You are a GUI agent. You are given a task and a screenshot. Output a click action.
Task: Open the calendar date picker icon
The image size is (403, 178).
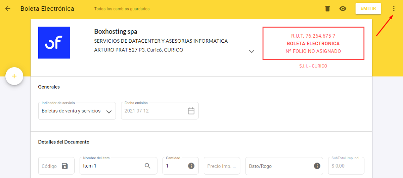click(191, 111)
